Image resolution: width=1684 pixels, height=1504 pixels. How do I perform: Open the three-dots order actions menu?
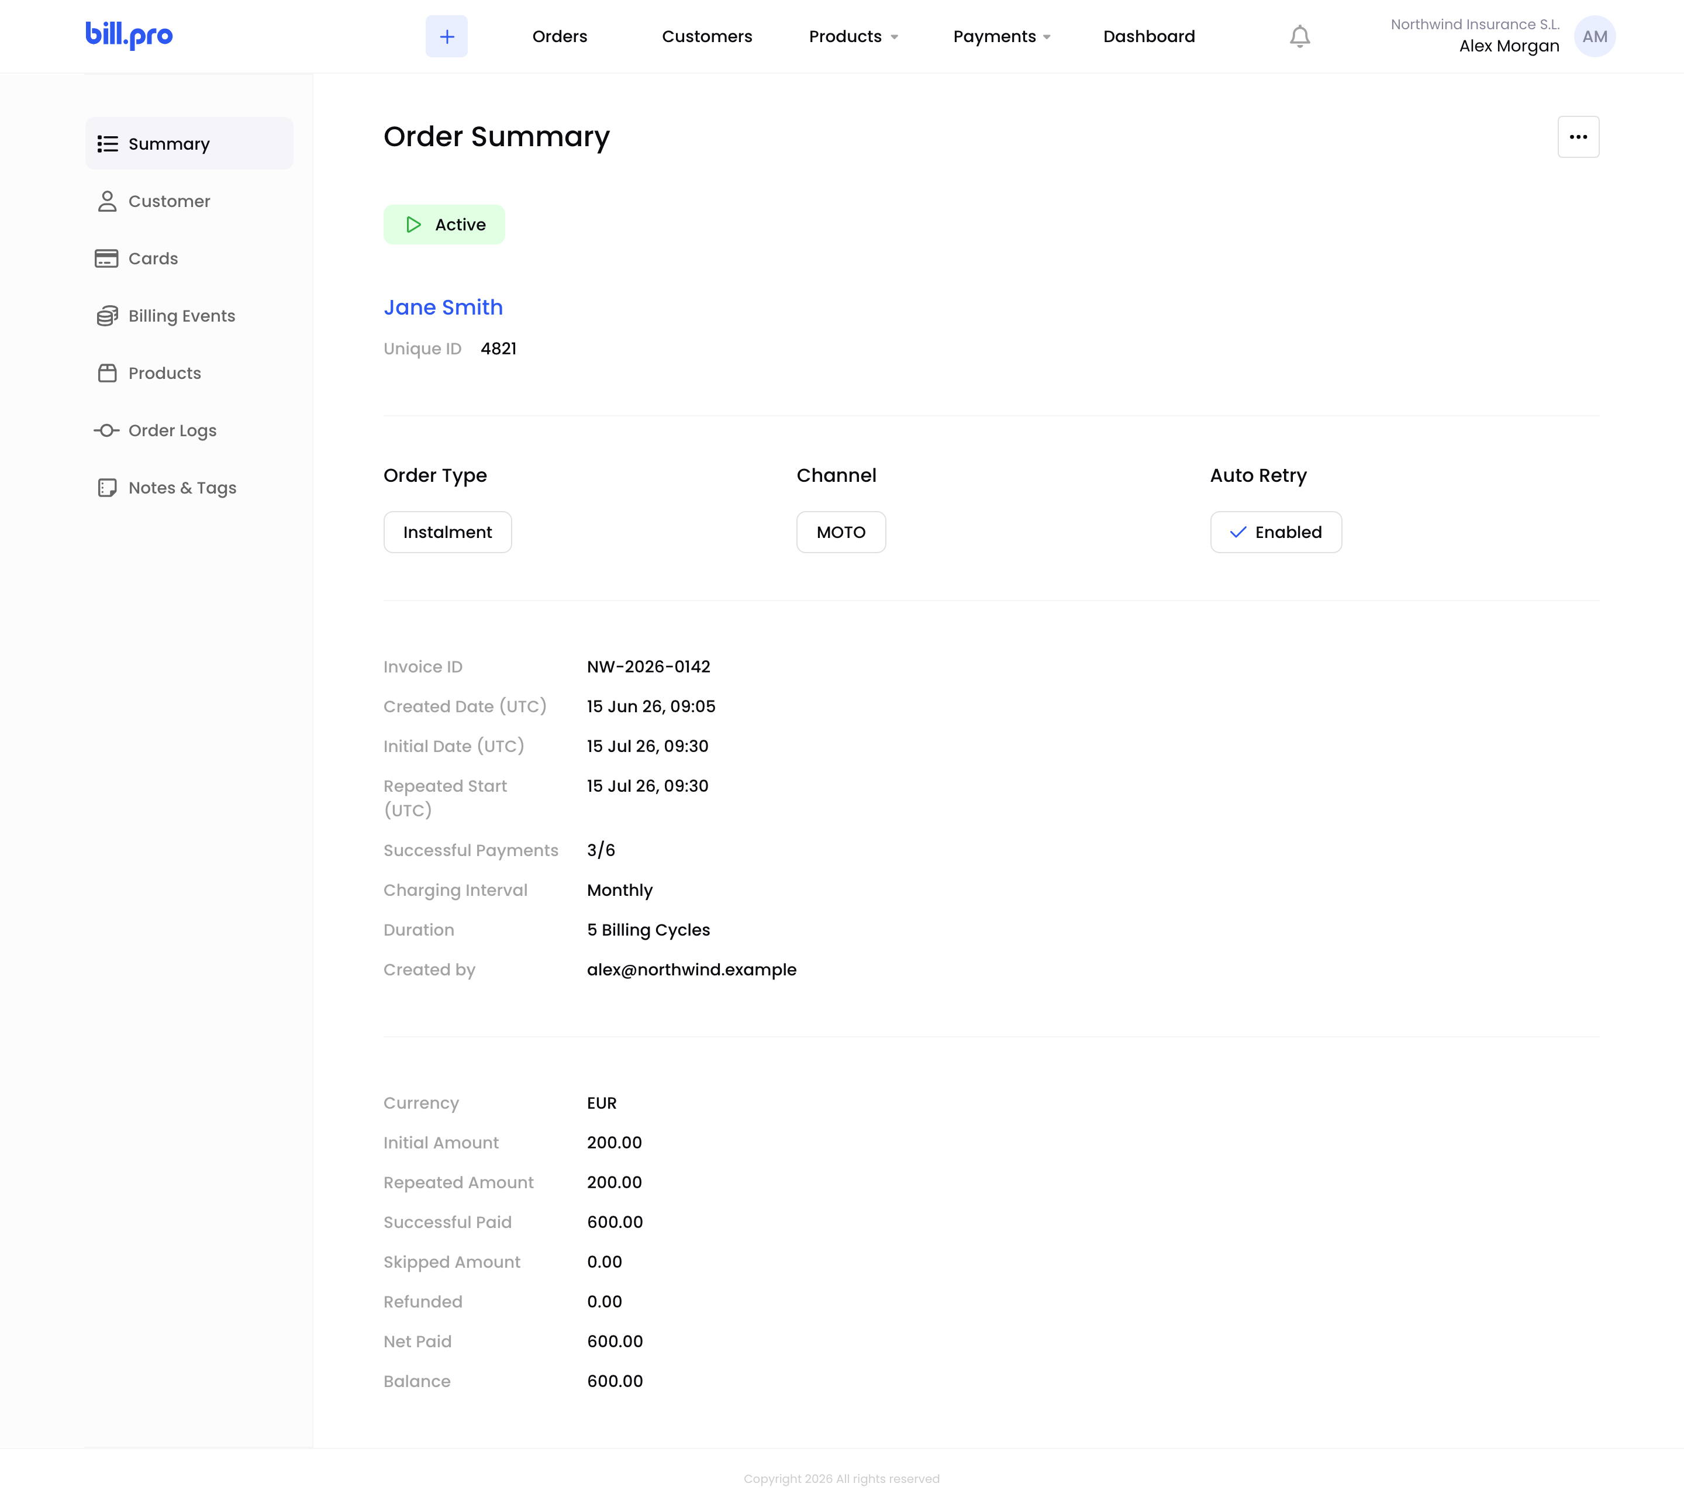coord(1578,137)
